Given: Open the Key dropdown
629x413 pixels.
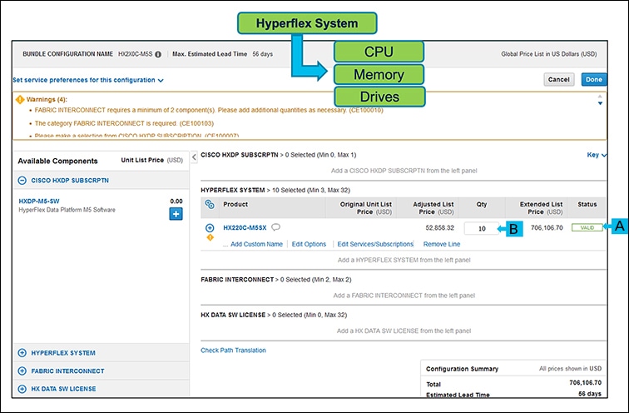Looking at the screenshot, I should (597, 155).
